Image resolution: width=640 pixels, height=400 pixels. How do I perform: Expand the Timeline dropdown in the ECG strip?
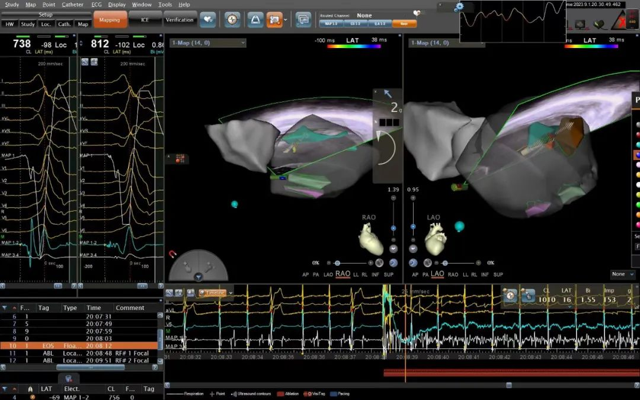tap(231, 293)
